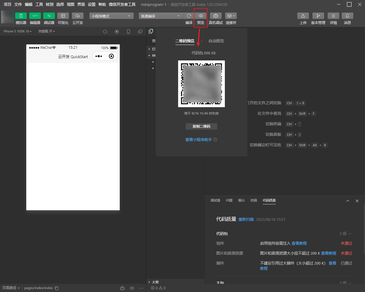Open the 微信开发者工具 menu
The image size is (365, 292).
pos(122,4)
